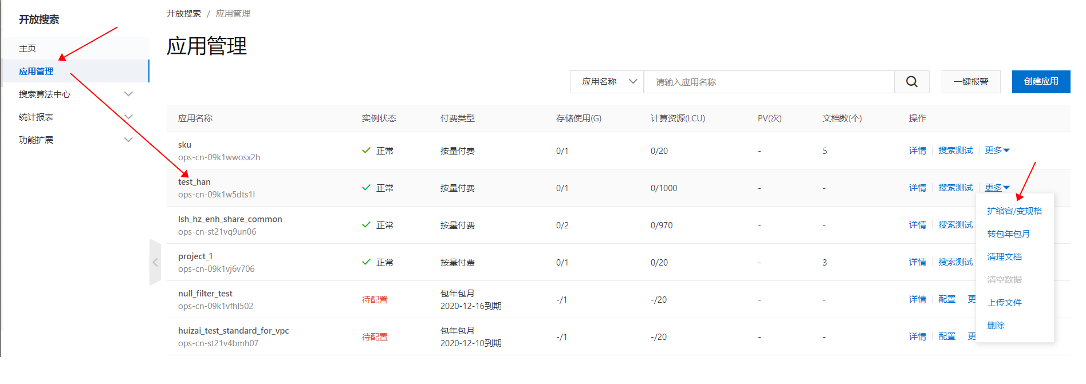Image resolution: width=1086 pixels, height=384 pixels.
Task: Click app name huizai_test_standard_for_vpc
Action: point(233,331)
